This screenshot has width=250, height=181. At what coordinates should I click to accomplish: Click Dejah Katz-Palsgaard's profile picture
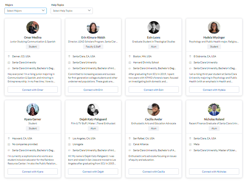click(x=93, y=109)
